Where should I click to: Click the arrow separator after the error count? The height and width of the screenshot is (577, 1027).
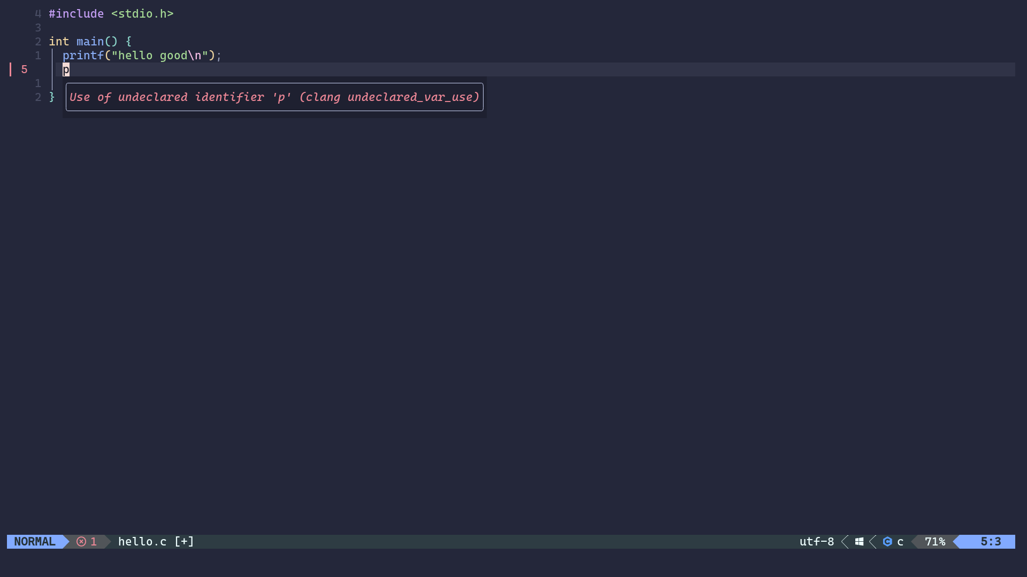(108, 542)
